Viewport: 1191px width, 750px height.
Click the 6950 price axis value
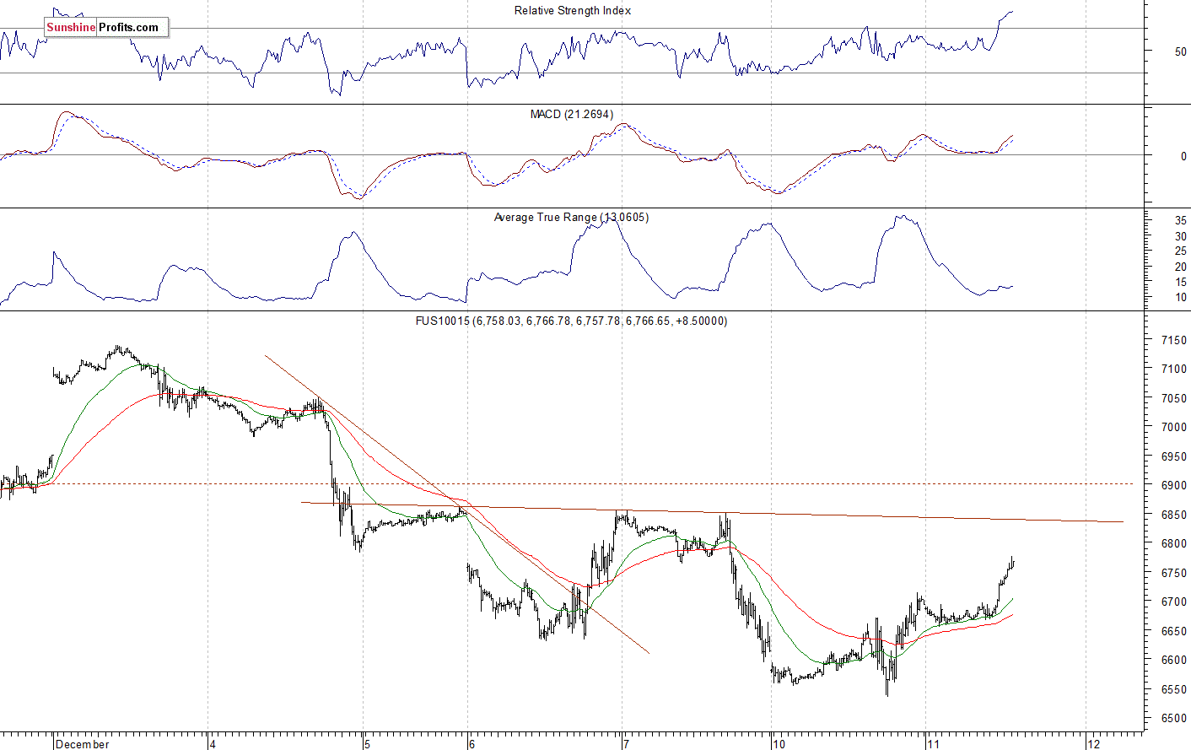[1174, 456]
